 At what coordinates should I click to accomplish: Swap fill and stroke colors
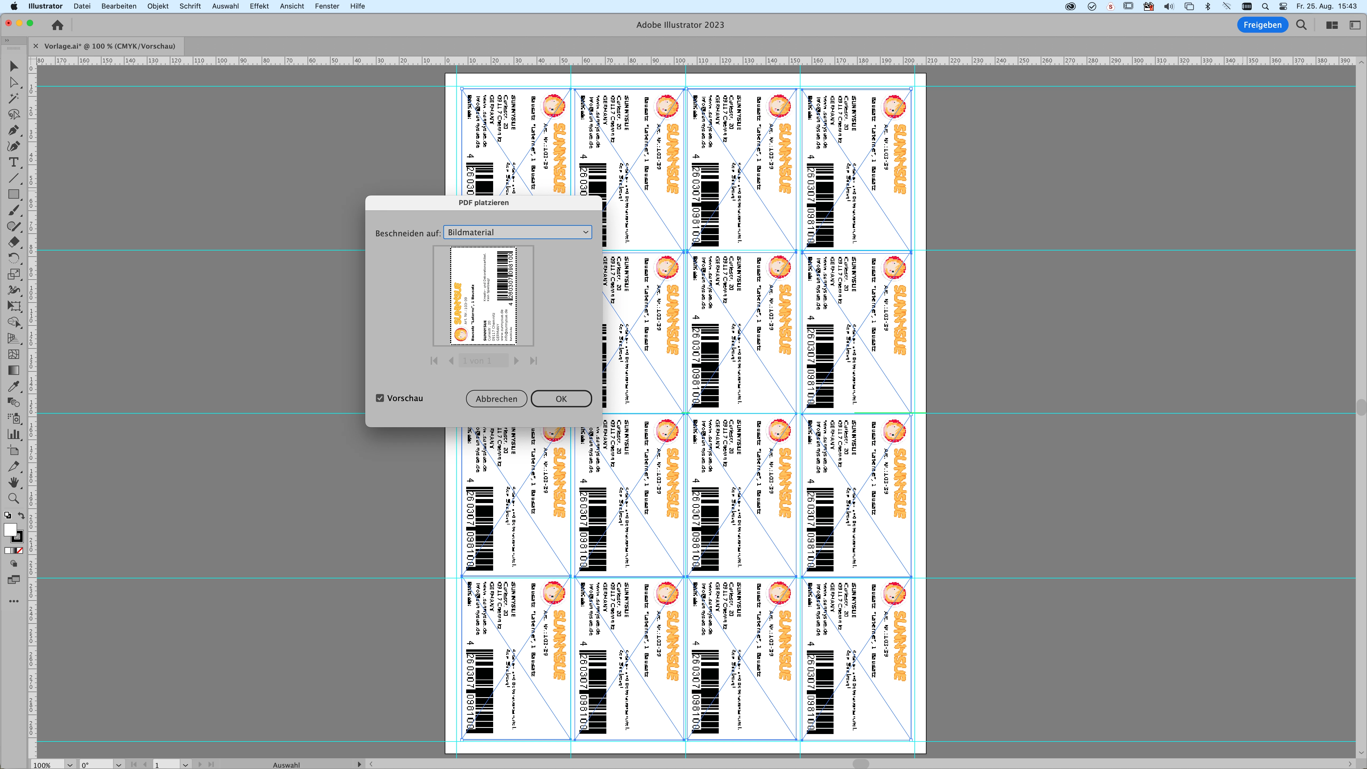tap(21, 515)
